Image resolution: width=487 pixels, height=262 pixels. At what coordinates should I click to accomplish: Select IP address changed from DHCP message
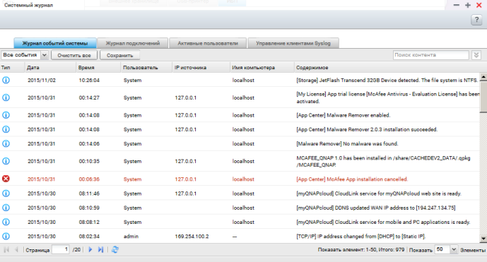pos(361,237)
